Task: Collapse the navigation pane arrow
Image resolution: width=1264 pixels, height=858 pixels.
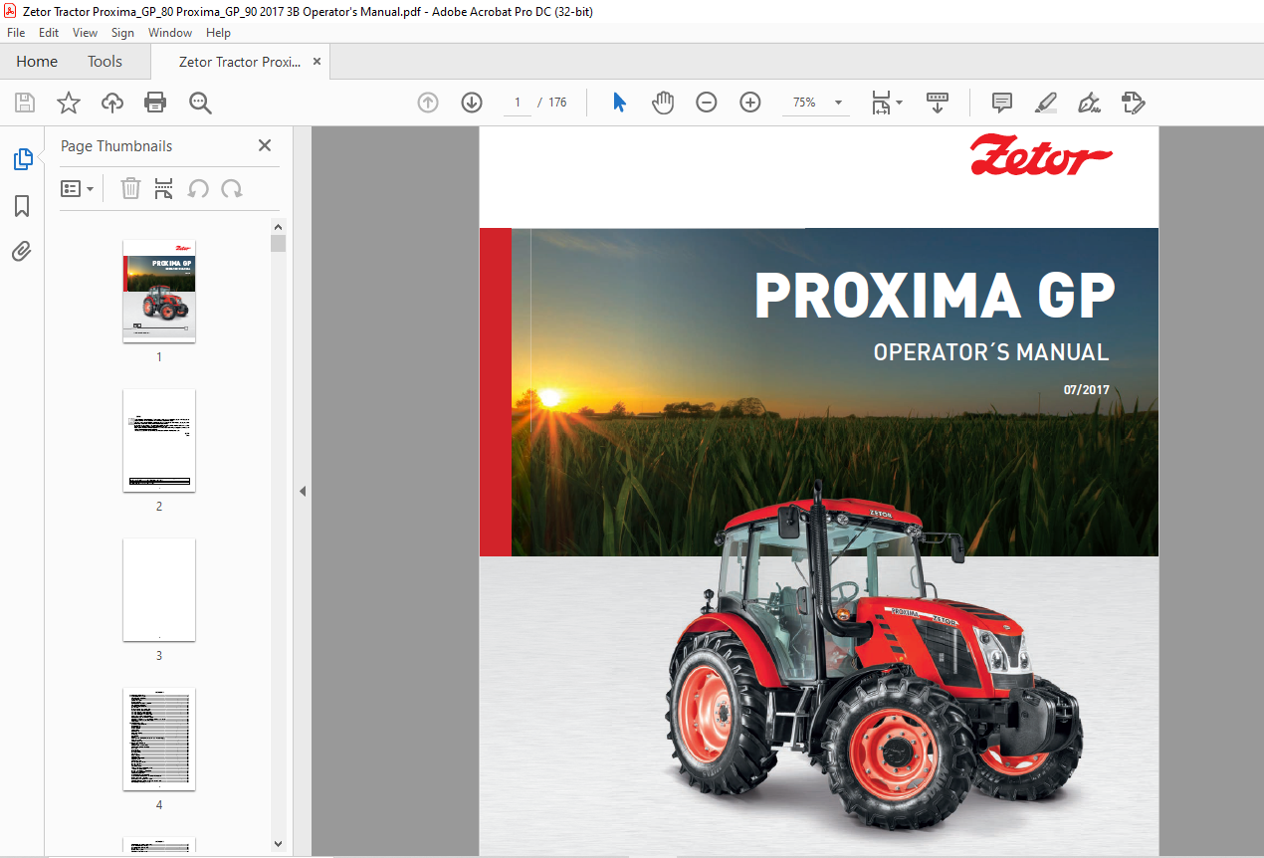Action: [x=303, y=491]
